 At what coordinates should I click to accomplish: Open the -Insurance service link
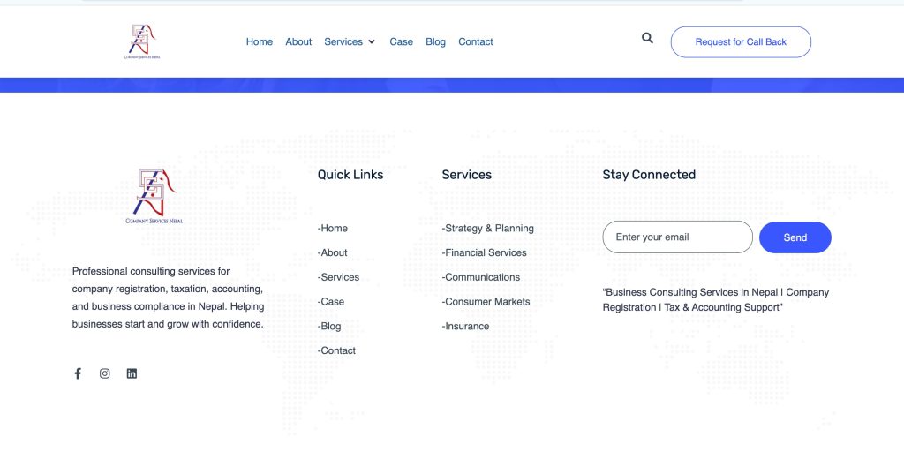[465, 327]
